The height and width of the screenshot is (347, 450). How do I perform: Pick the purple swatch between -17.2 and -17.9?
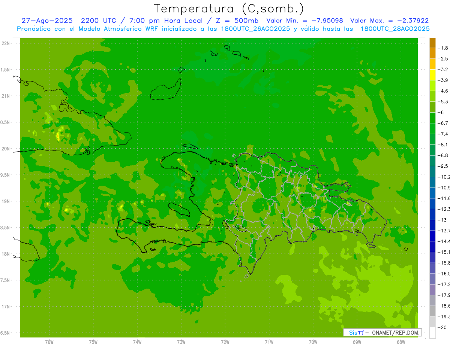(x=432, y=290)
